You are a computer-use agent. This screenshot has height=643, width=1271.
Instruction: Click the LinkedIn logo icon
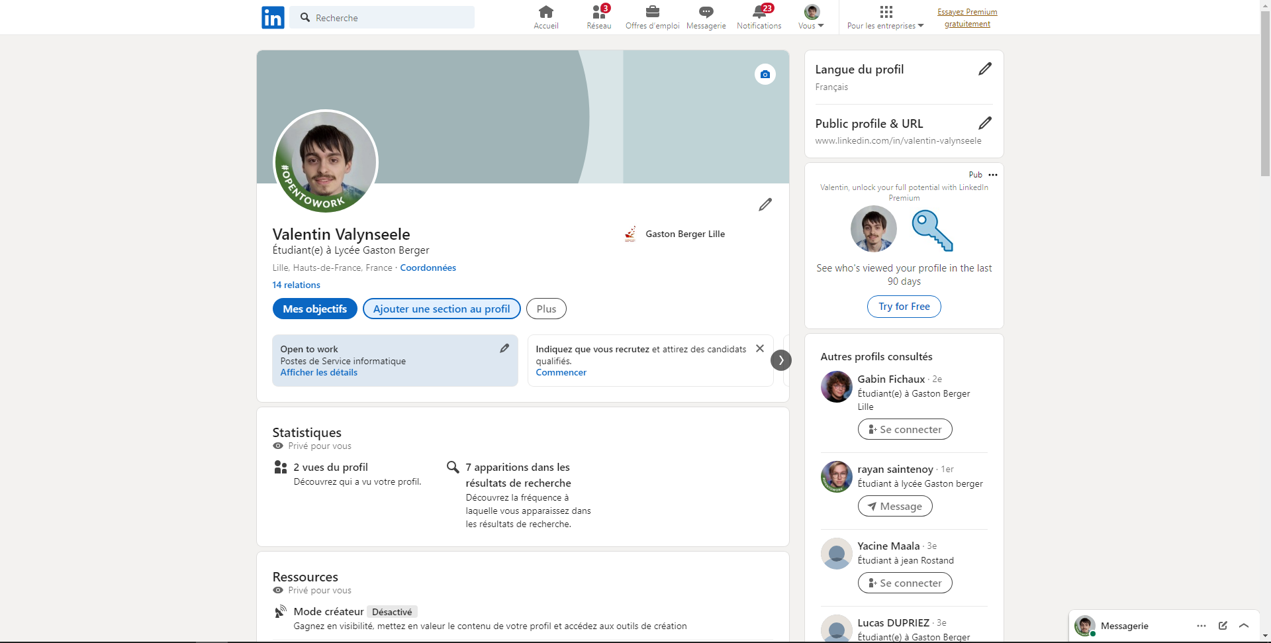click(273, 17)
